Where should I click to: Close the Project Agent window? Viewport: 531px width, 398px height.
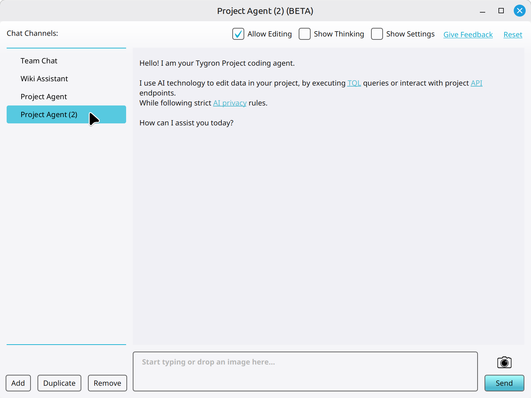pos(520,11)
